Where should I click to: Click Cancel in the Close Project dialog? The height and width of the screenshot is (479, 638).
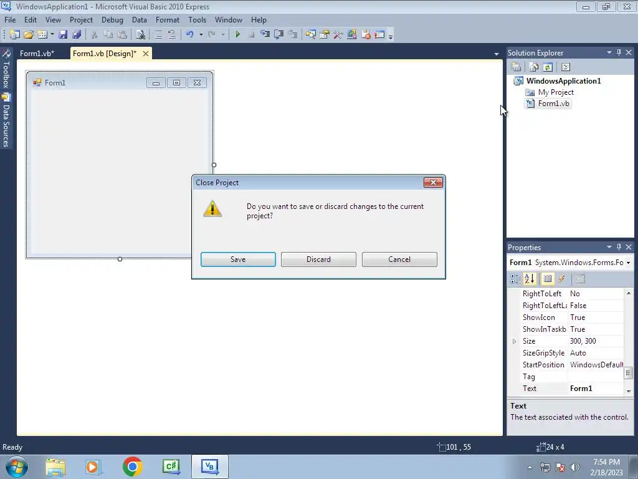pyautogui.click(x=399, y=259)
